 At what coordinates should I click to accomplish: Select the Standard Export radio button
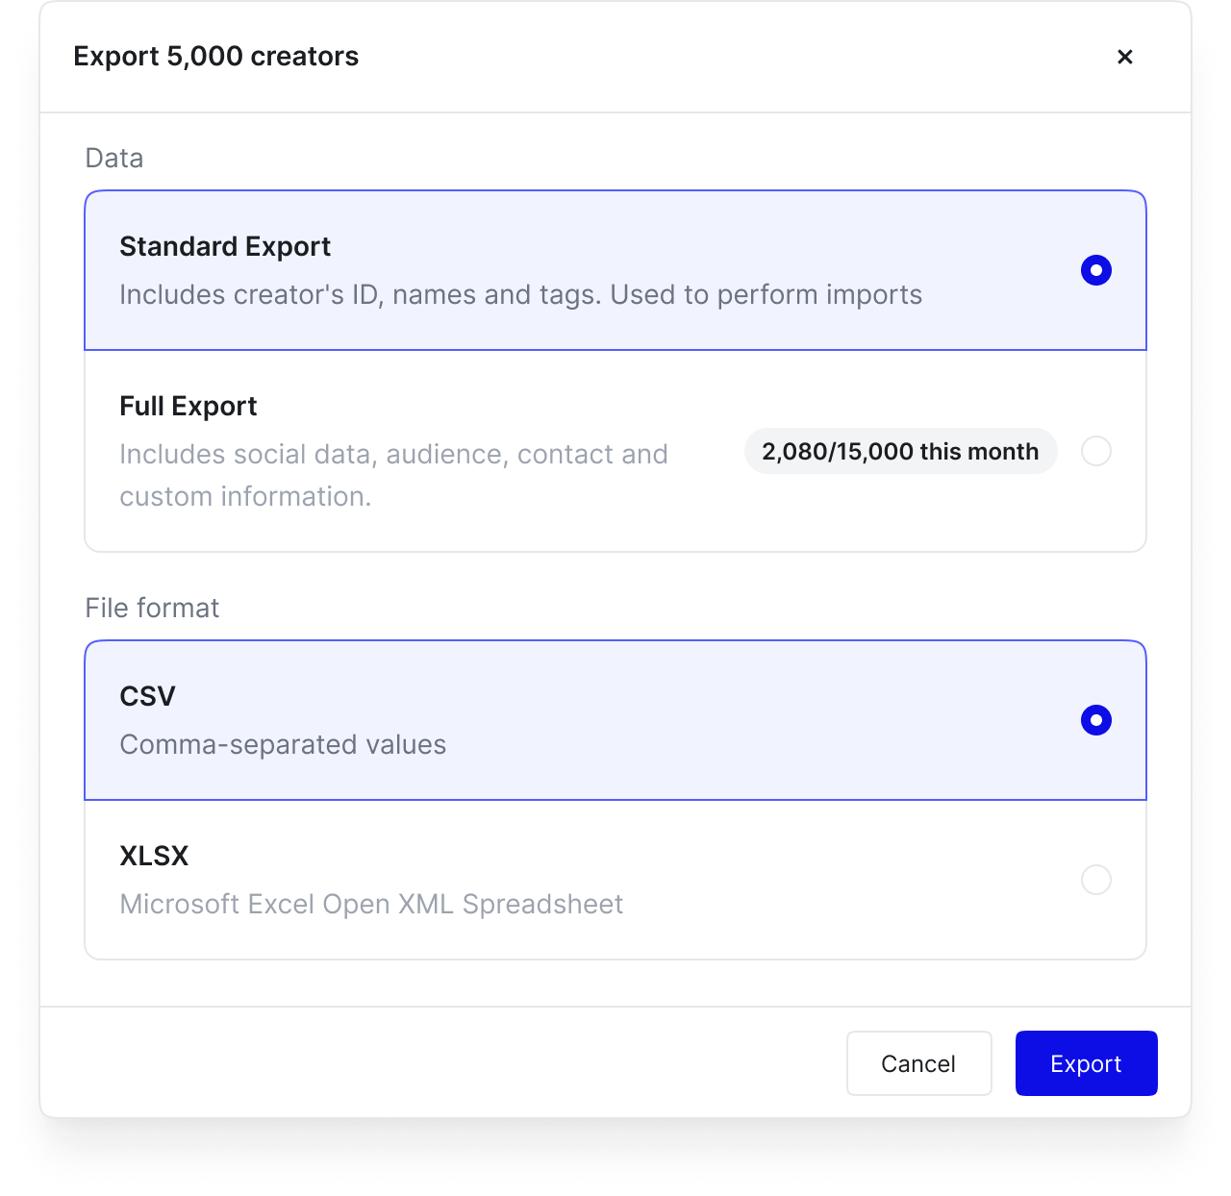[x=1095, y=270]
